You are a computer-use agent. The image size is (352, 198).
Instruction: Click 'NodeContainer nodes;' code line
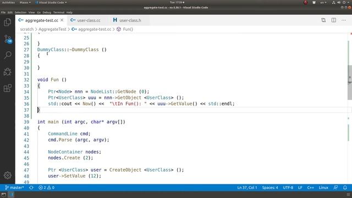pos(75,152)
